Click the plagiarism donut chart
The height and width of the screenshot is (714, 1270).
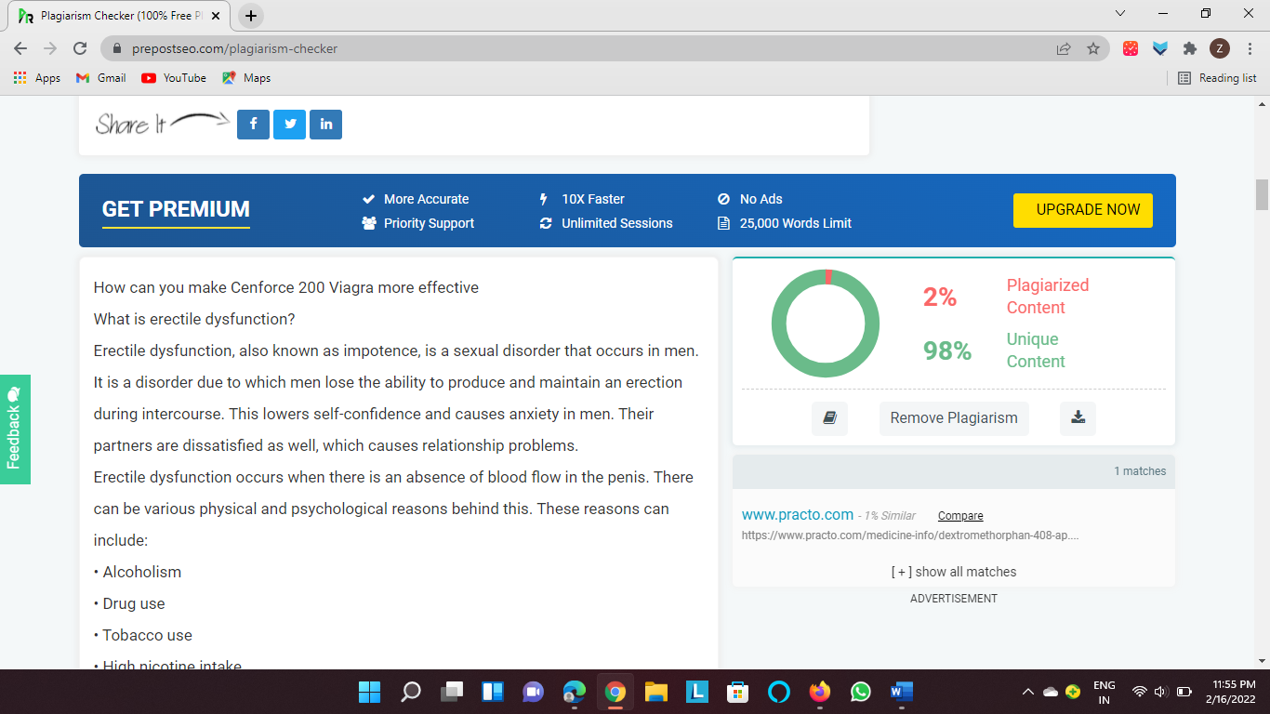(x=826, y=324)
